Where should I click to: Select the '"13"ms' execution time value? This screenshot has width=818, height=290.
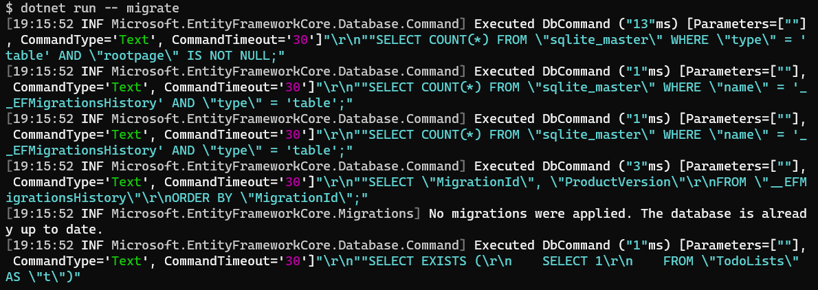[x=648, y=24]
